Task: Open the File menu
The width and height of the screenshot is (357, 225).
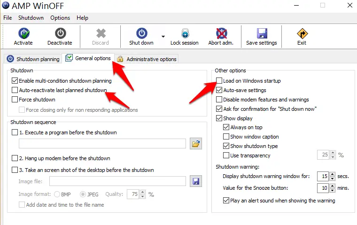Action: [x=8, y=18]
